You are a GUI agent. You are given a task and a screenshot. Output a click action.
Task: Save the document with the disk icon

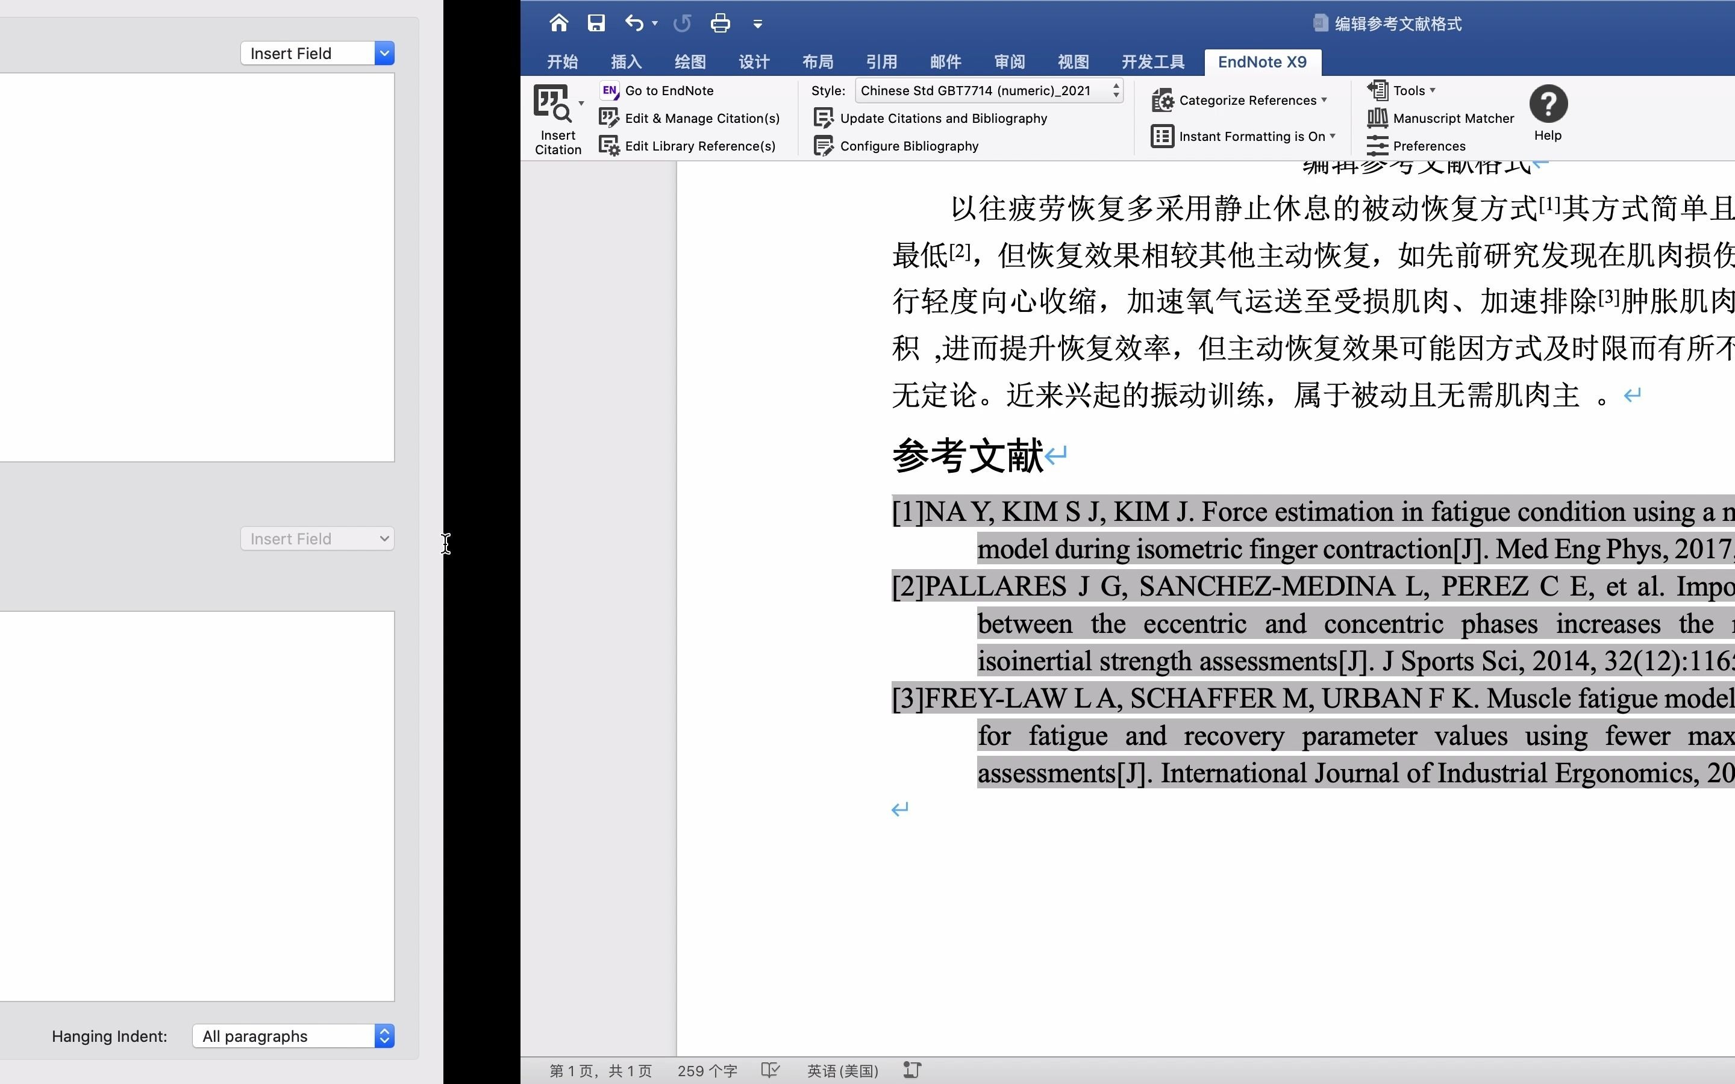[596, 23]
